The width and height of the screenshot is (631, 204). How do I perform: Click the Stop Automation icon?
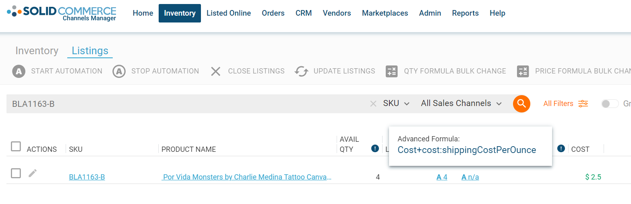tap(119, 71)
